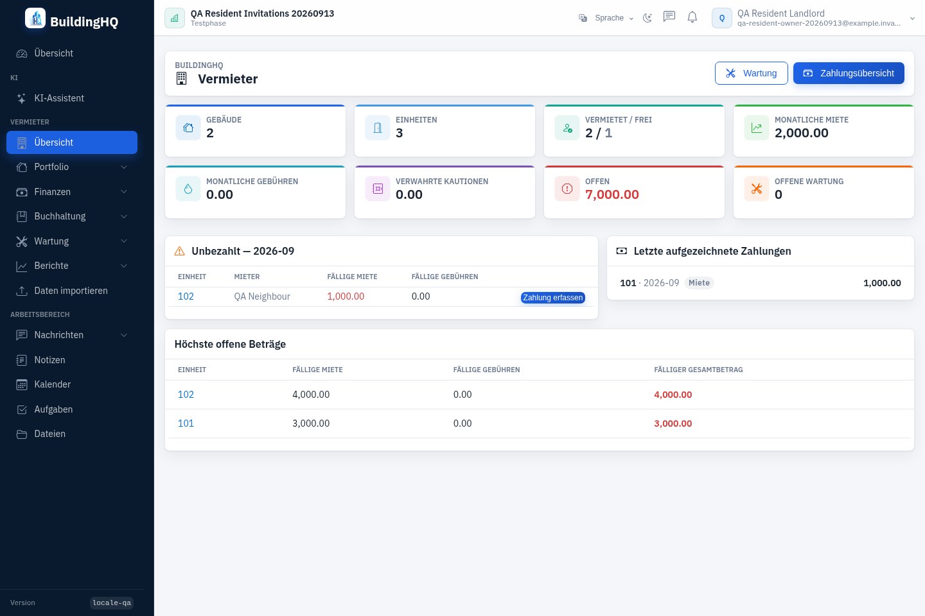The image size is (925, 616).
Task: Open unit 101 link in Höchste offene Beträge
Action: [186, 424]
